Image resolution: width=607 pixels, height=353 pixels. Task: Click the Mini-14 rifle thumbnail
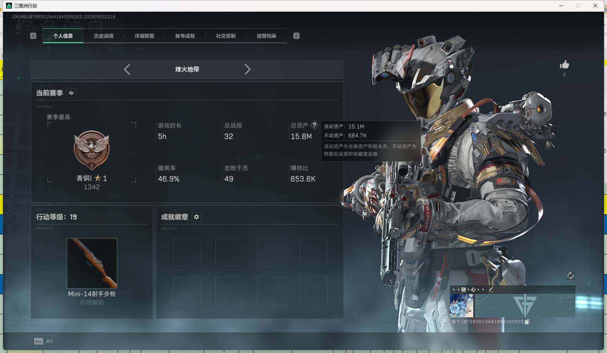(x=92, y=263)
